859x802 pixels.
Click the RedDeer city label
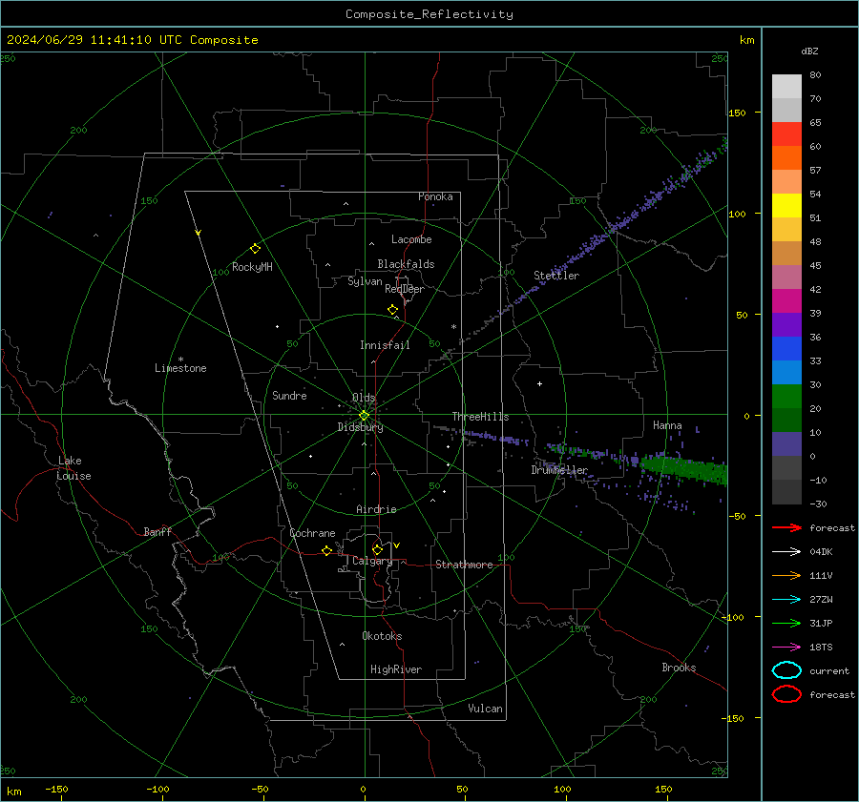tap(405, 289)
